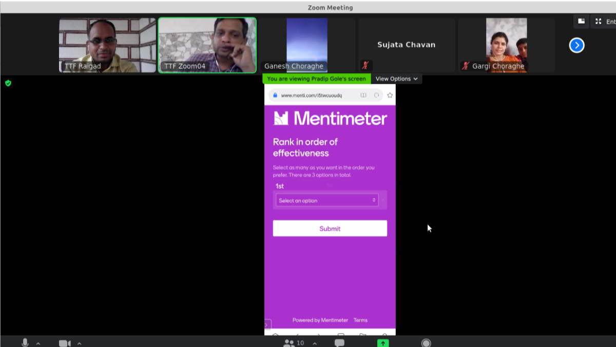
Task: Click the record circle icon
Action: tap(426, 343)
